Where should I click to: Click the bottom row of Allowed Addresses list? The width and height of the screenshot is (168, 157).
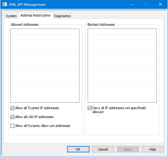45,99
